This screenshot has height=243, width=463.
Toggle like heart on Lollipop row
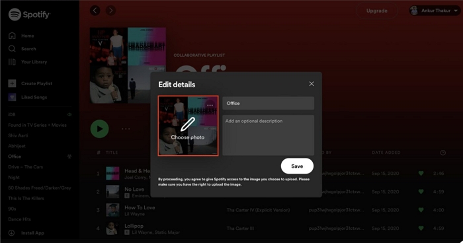pos(421,228)
